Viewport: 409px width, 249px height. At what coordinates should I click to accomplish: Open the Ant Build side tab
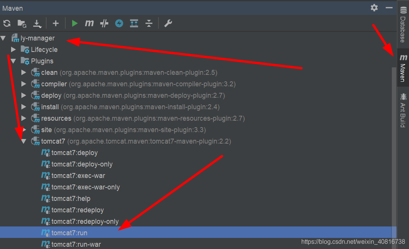click(x=403, y=110)
